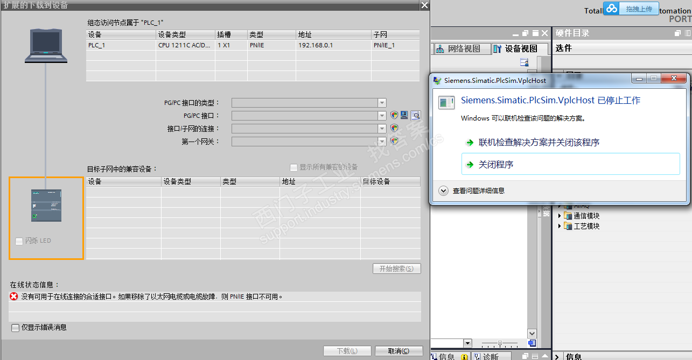
Task: Adjust the device view zoom slider
Action: (500, 343)
